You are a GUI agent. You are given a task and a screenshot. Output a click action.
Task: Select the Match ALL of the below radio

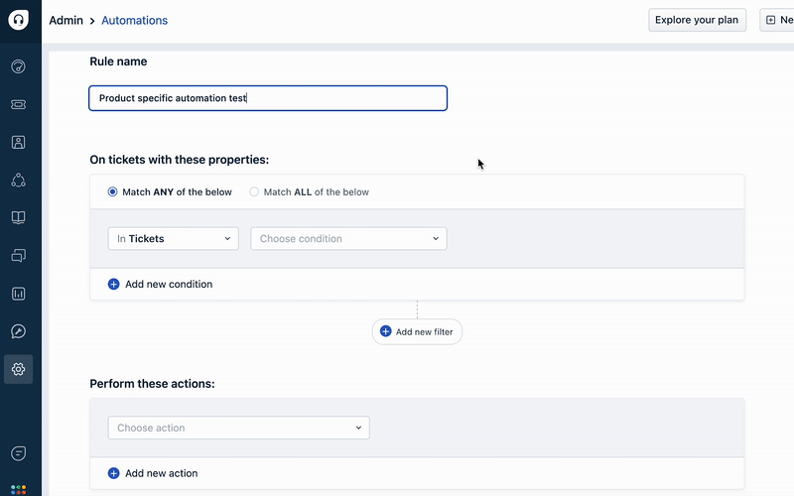click(254, 192)
